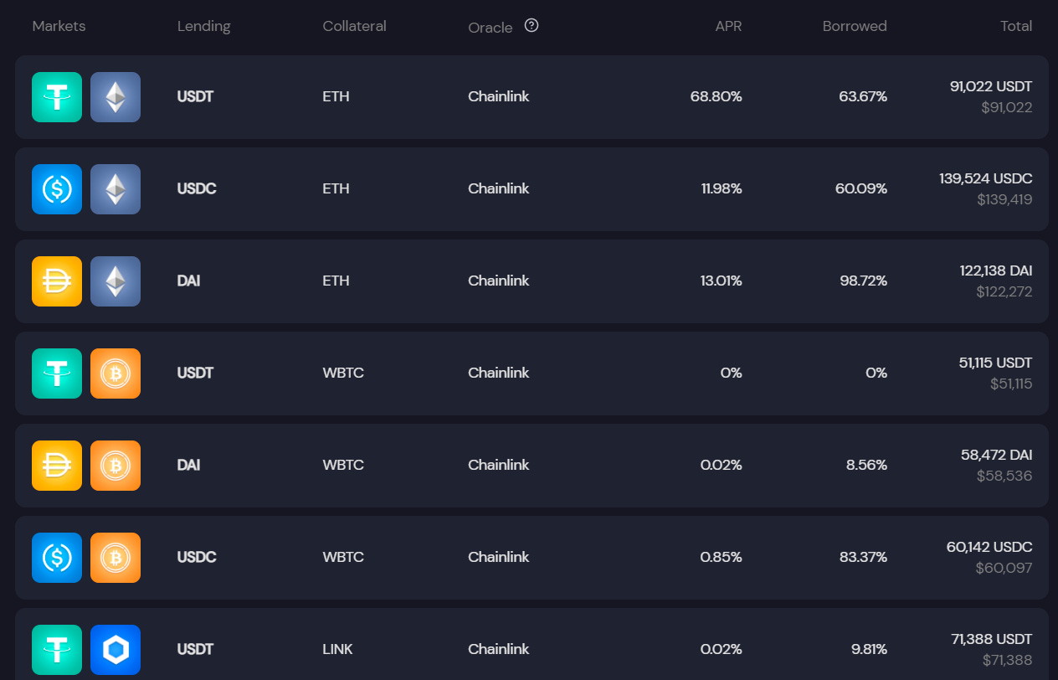Sort by the Borrowed column header

pyautogui.click(x=855, y=26)
